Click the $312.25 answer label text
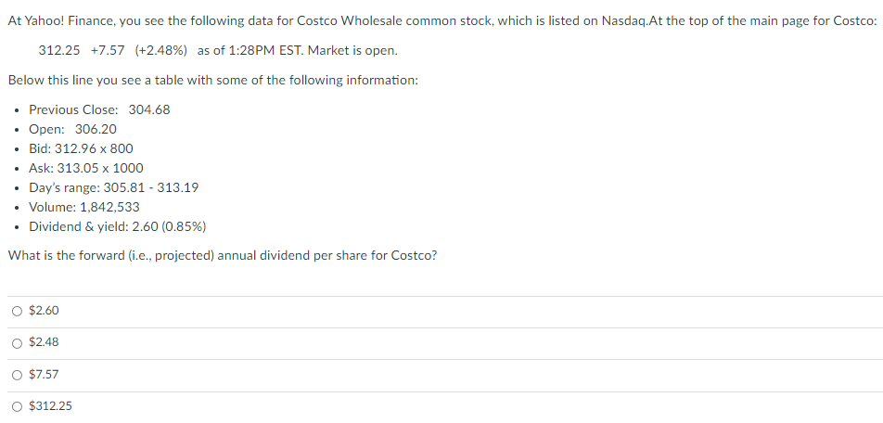This screenshot has width=883, height=423. click(x=51, y=406)
